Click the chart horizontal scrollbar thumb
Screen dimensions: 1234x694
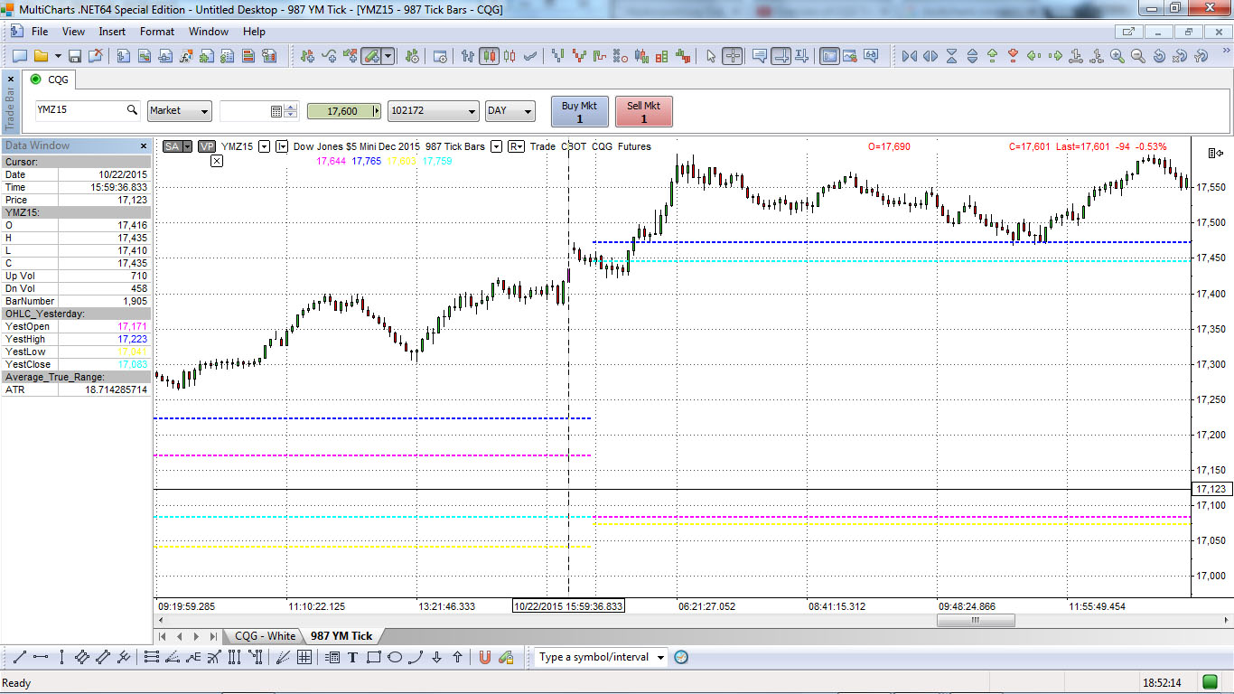coord(976,621)
